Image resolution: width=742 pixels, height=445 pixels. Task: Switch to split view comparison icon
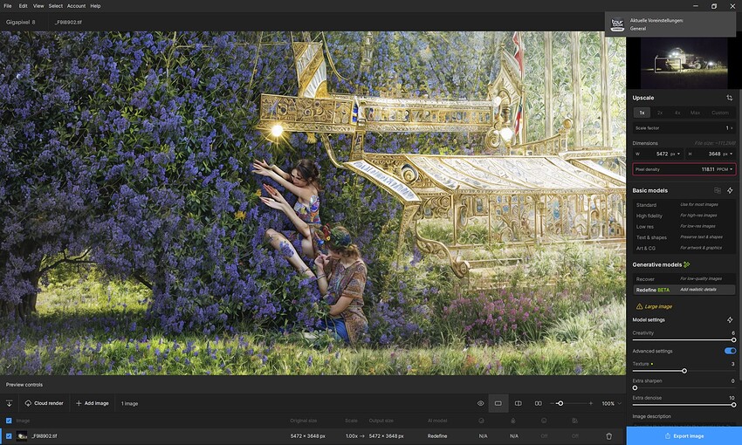[519, 403]
